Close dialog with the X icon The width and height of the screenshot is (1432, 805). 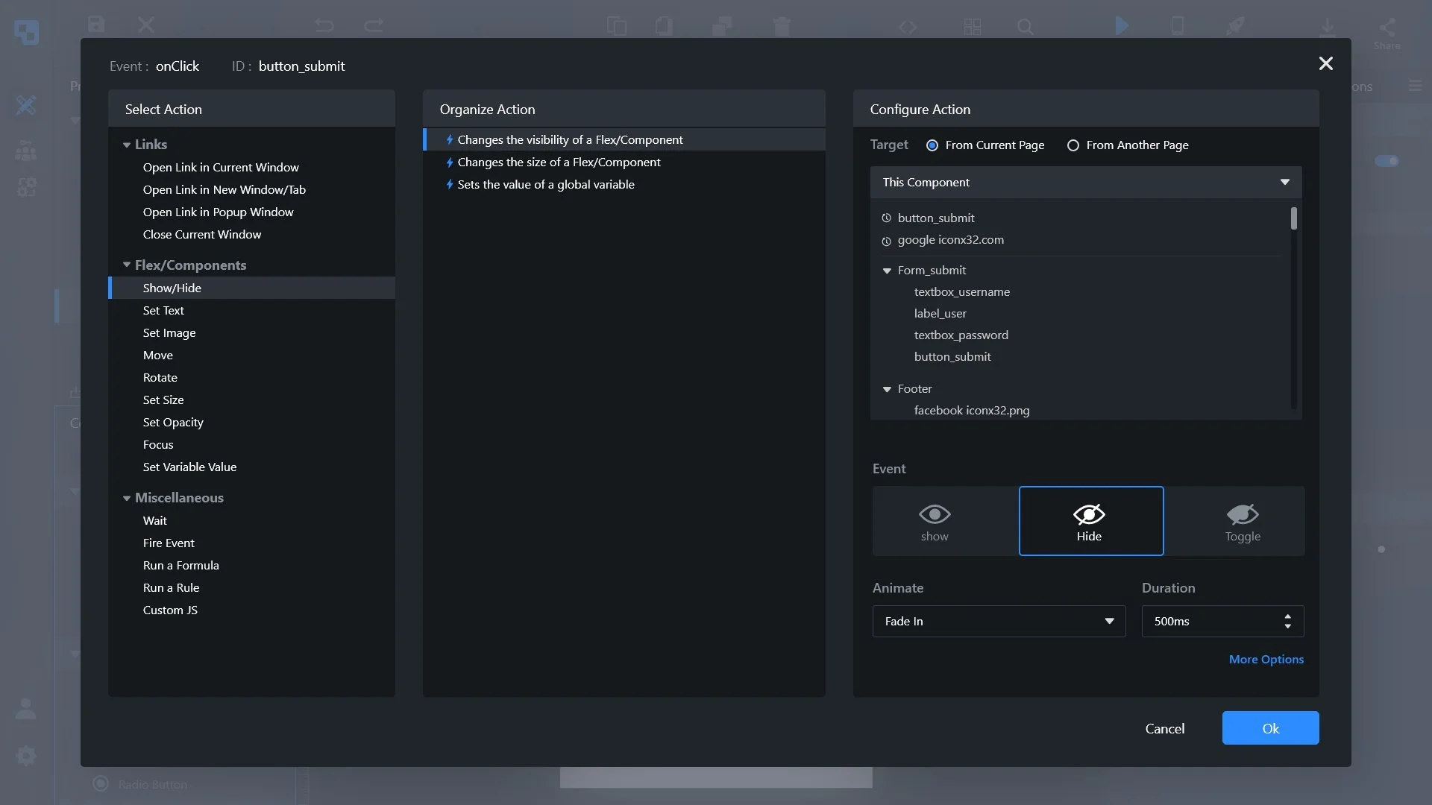pyautogui.click(x=1325, y=64)
